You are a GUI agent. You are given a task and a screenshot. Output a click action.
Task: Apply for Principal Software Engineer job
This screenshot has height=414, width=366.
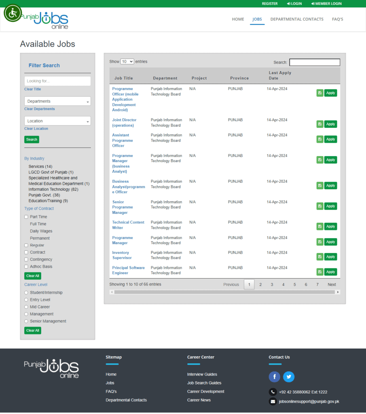(x=330, y=272)
